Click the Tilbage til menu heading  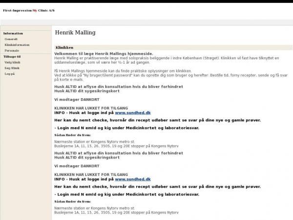(12, 57)
